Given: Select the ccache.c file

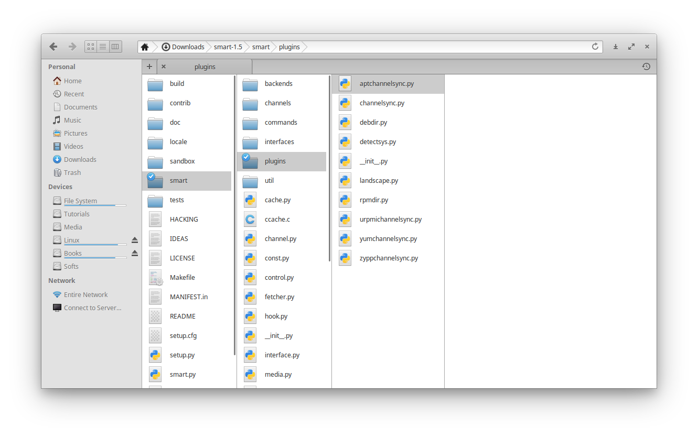Looking at the screenshot, I should (277, 219).
